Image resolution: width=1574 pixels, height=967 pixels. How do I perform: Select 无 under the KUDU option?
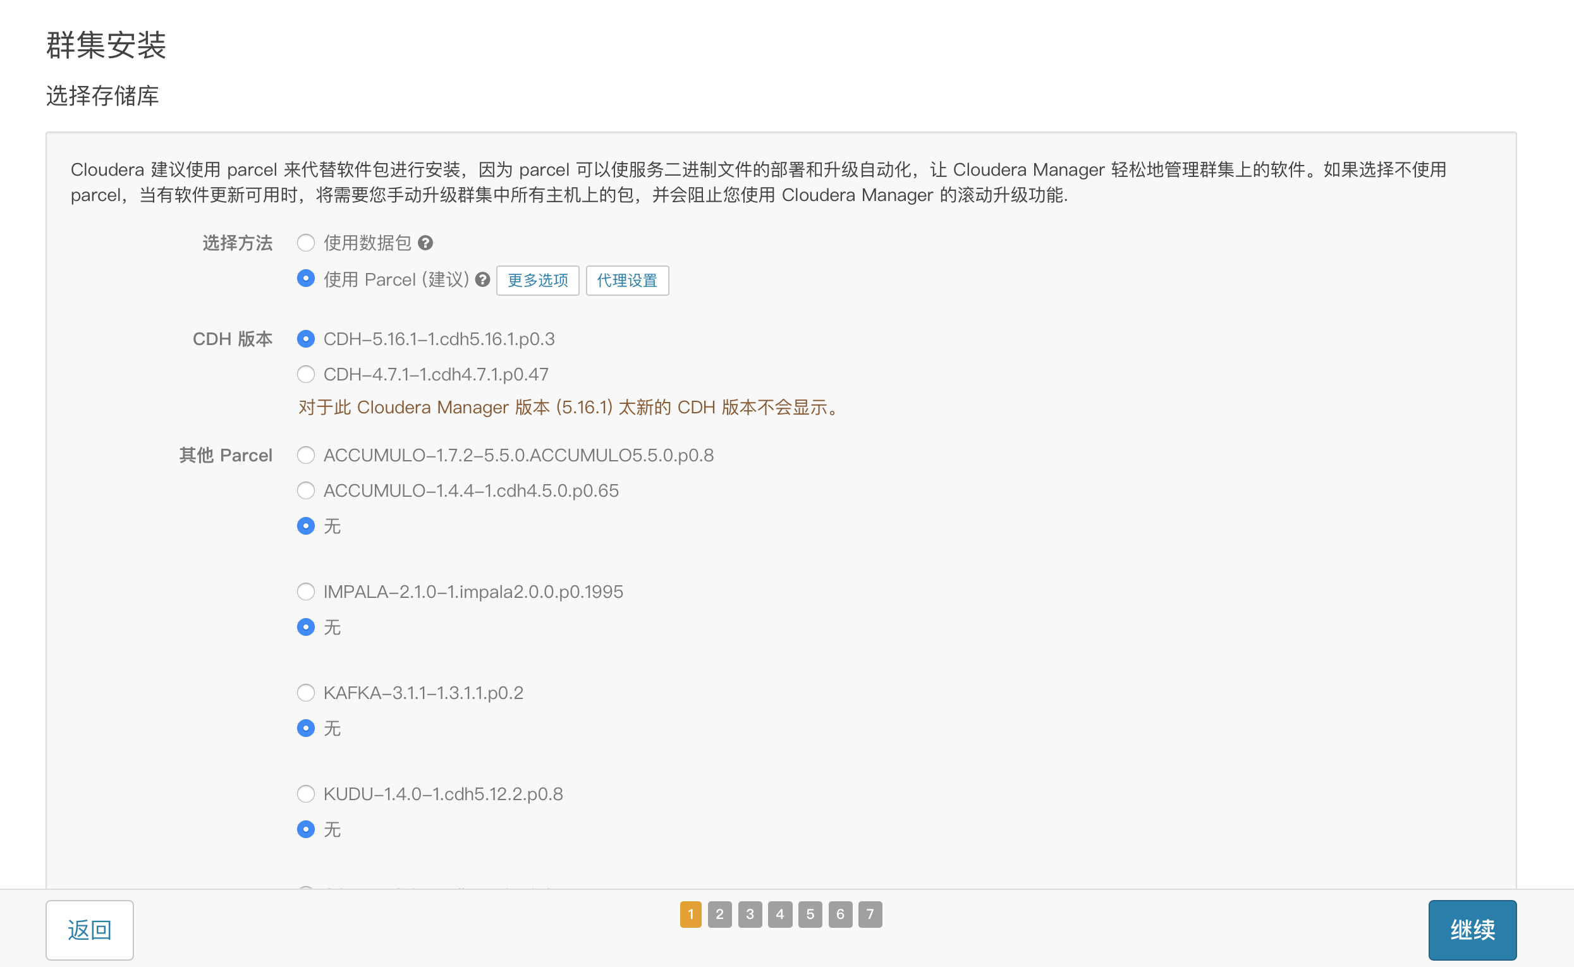tap(306, 829)
